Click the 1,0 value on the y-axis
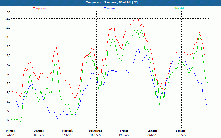The image size is (221, 138). point(8,120)
